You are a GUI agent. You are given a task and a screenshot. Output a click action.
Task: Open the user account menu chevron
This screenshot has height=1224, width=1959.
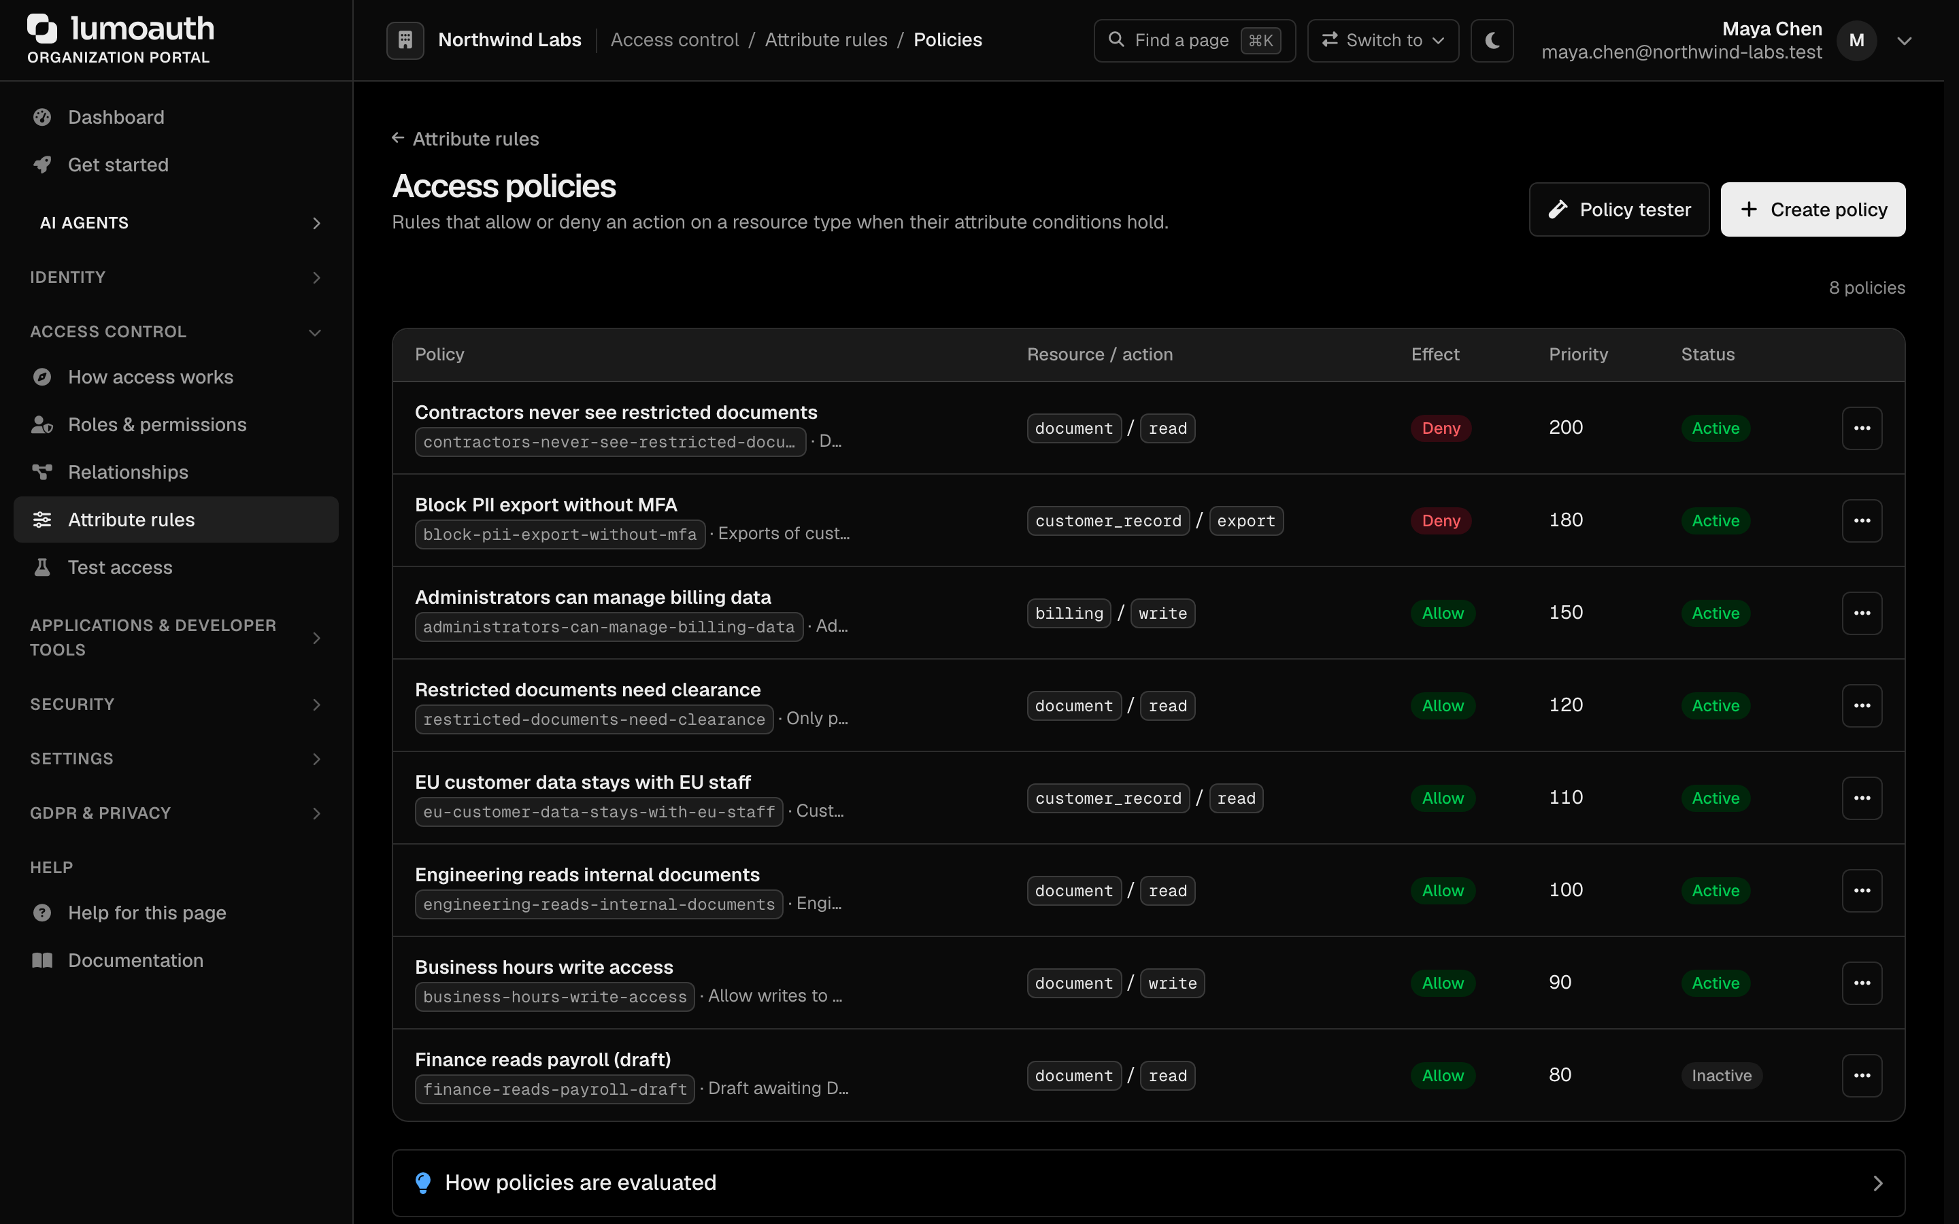click(1905, 41)
